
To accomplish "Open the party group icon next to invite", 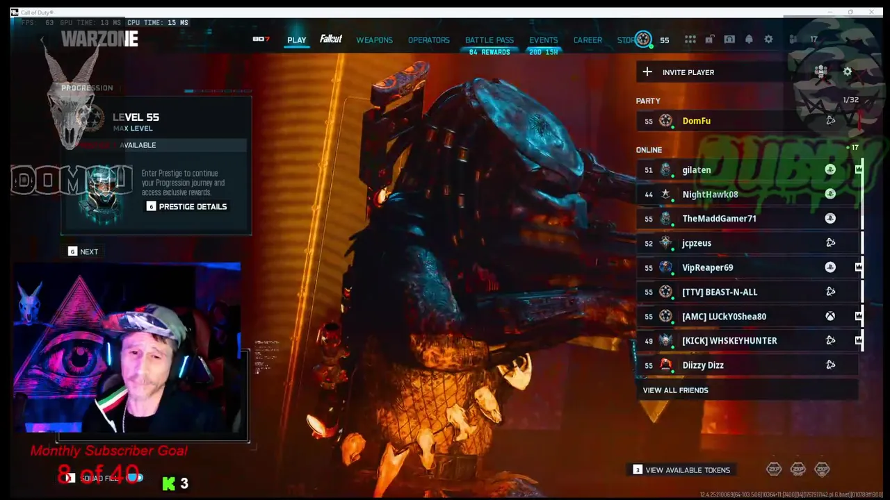I will pos(821,72).
